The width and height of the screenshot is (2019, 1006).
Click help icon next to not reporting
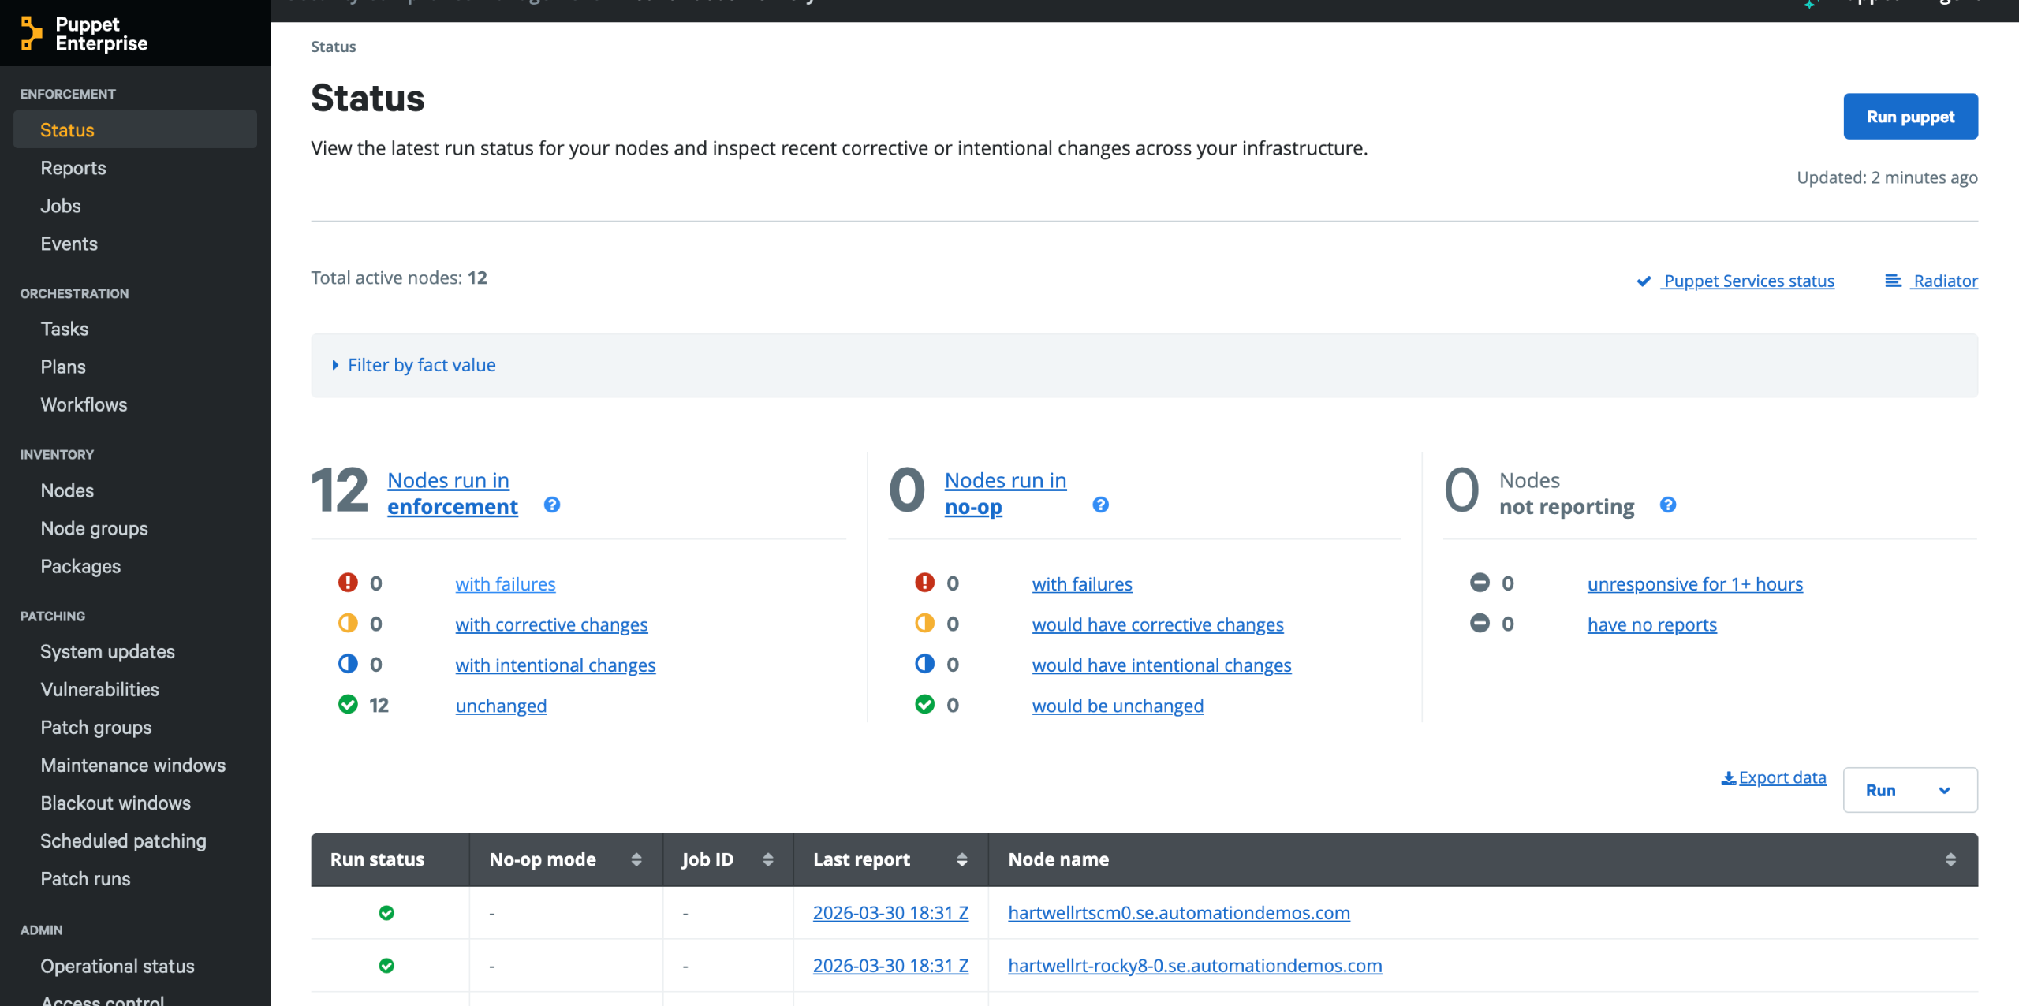tap(1667, 505)
